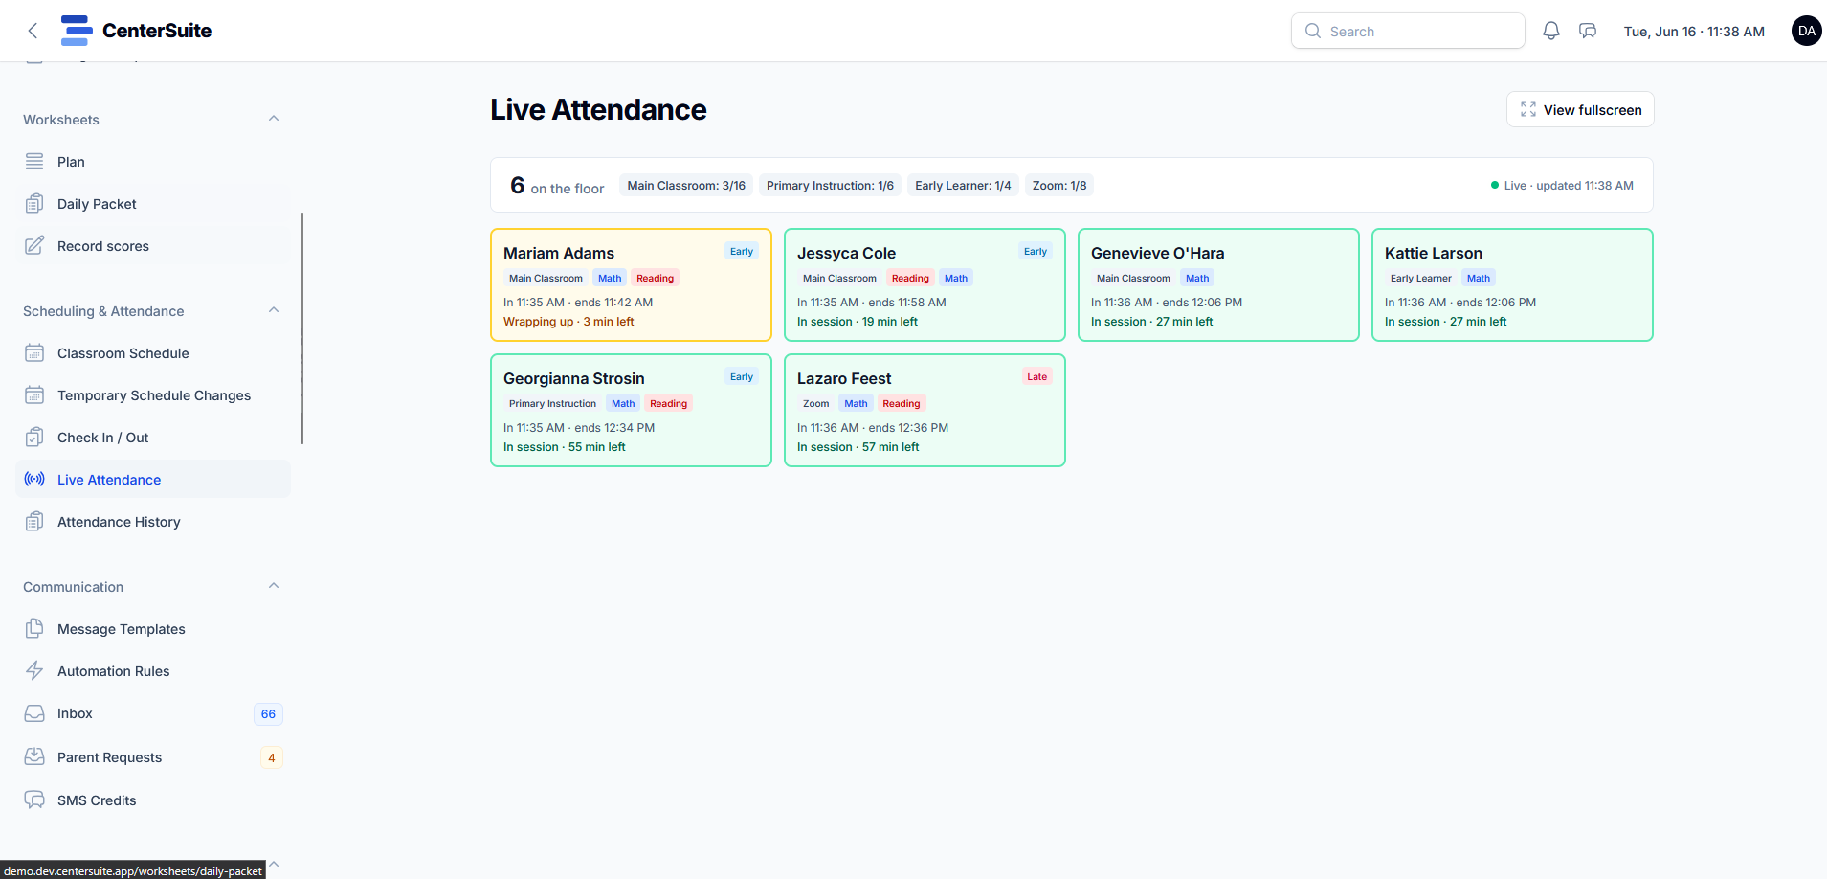Open Georgianna Strosin attendance card
Image resolution: width=1827 pixels, height=879 pixels.
coord(631,410)
